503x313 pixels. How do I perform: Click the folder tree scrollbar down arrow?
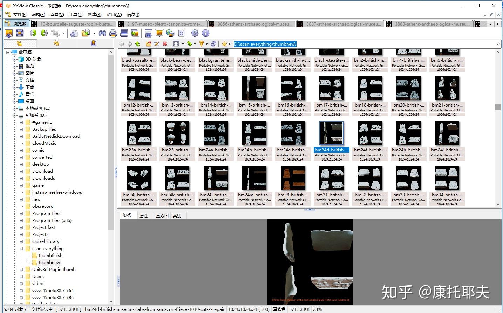(x=111, y=301)
